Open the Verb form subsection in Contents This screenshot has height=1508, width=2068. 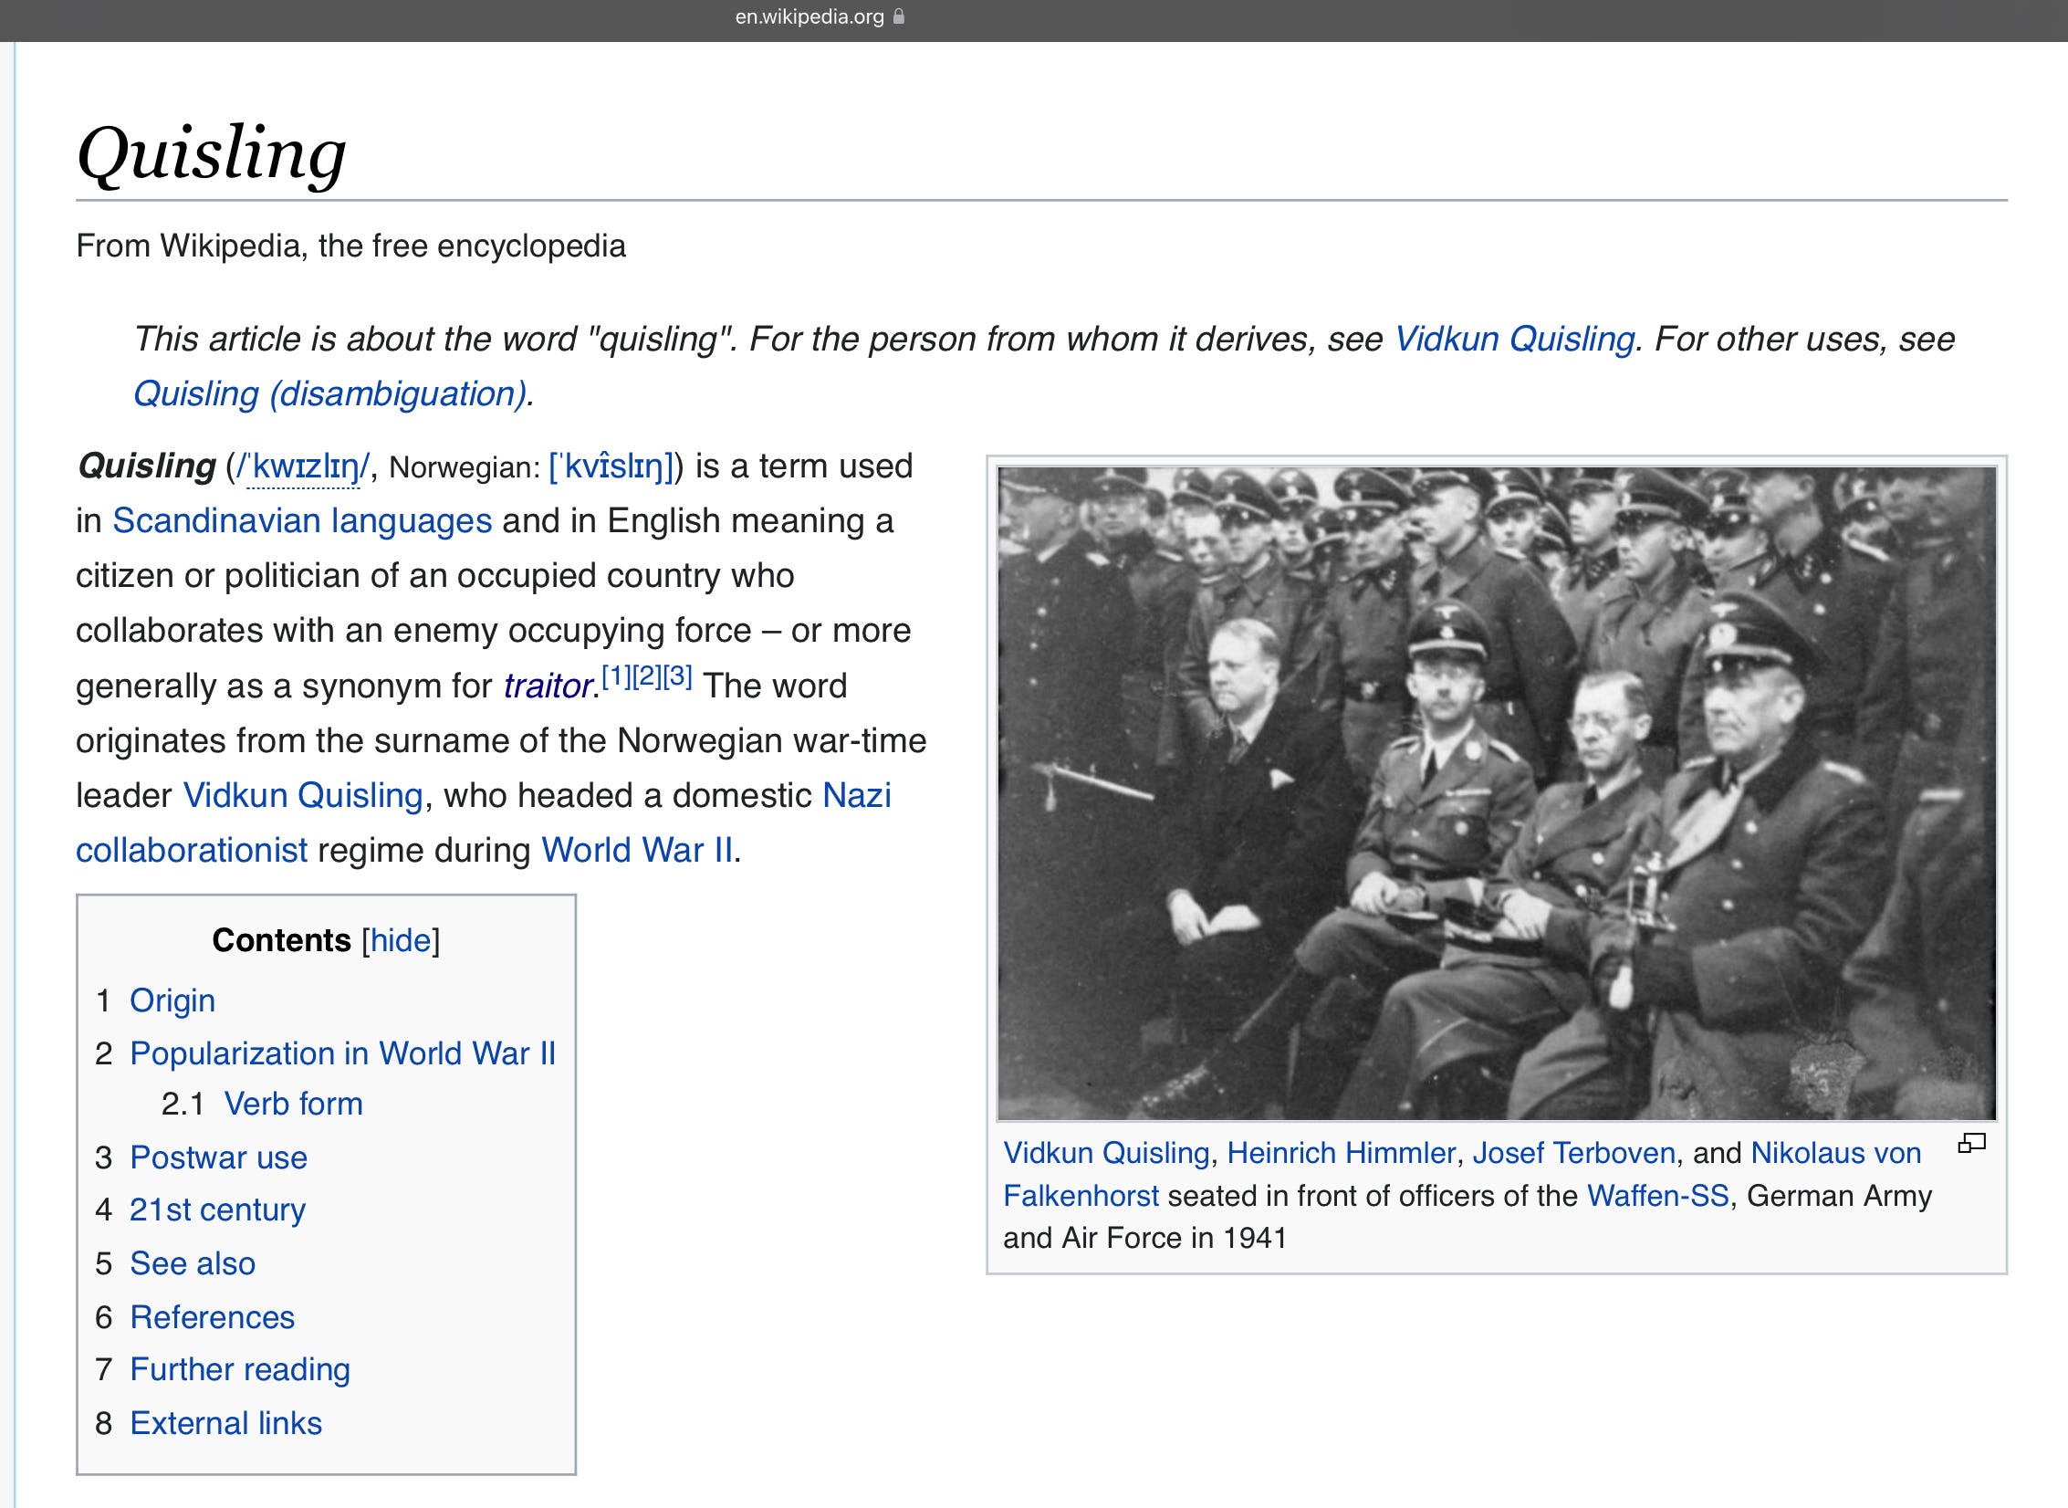(x=293, y=1105)
